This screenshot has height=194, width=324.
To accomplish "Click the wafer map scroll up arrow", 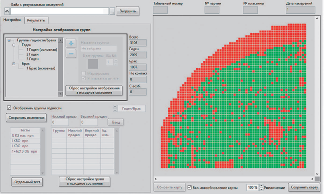I will point(317,19).
